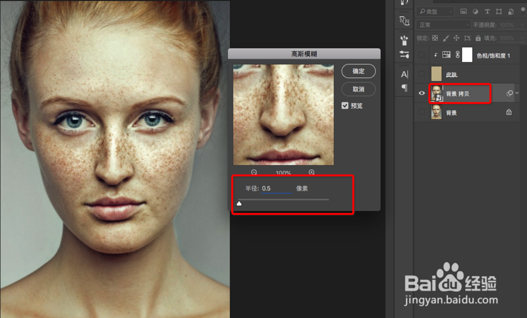Click the 背景 layer thumbnail
This screenshot has height=318, width=527.
(x=436, y=112)
